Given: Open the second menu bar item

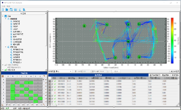Looking at the screenshot, I should [x=8, y=6].
